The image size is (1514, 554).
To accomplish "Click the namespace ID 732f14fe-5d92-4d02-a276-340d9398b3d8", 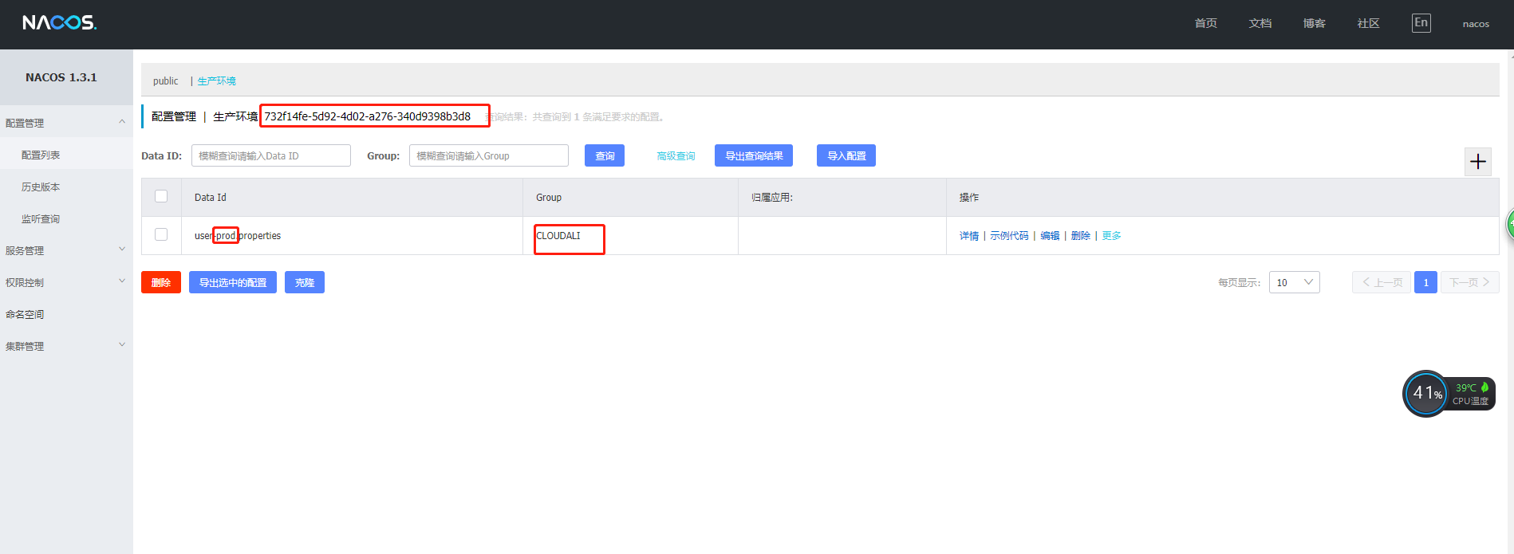I will [x=367, y=116].
